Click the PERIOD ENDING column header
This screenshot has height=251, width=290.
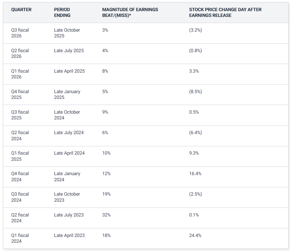(62, 12)
